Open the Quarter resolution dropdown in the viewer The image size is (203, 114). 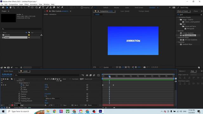coord(108,67)
